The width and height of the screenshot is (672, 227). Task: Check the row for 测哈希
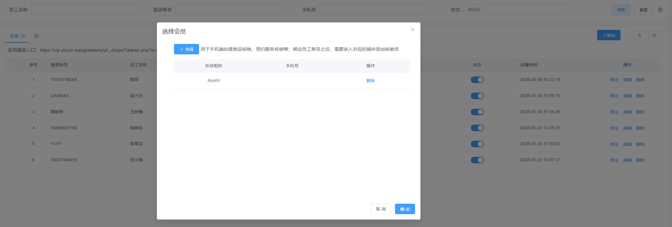11,112
